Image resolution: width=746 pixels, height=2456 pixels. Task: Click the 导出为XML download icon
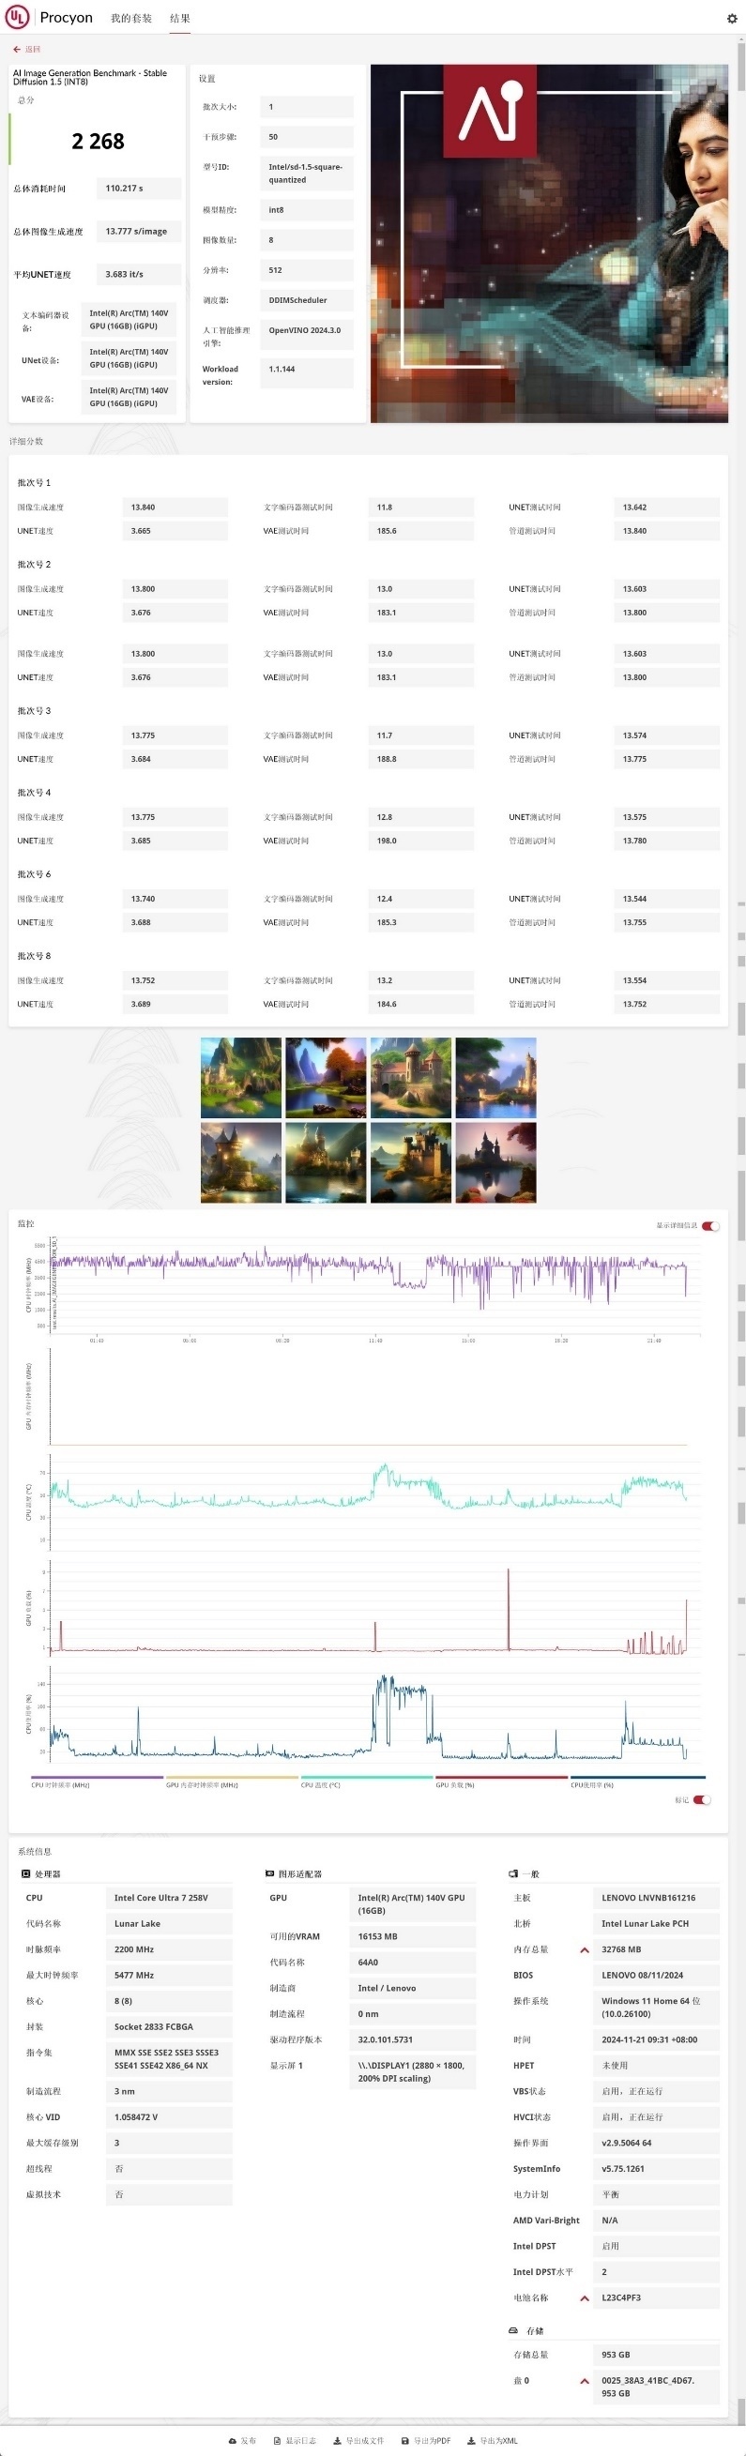coord(471,2441)
